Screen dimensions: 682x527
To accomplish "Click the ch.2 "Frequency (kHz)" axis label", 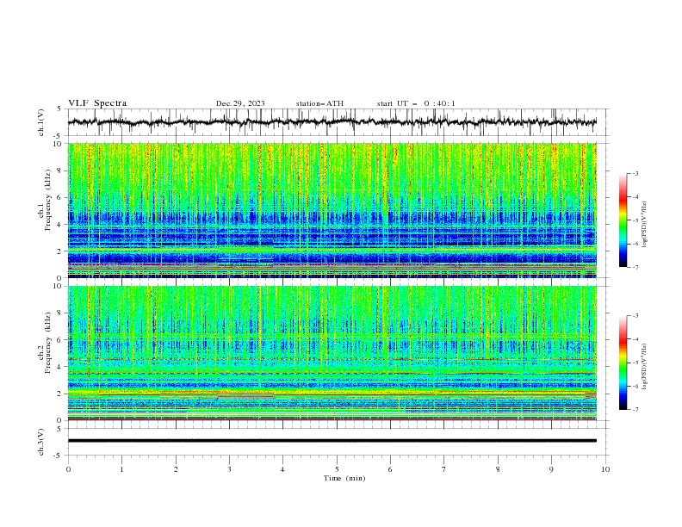I will coord(48,342).
